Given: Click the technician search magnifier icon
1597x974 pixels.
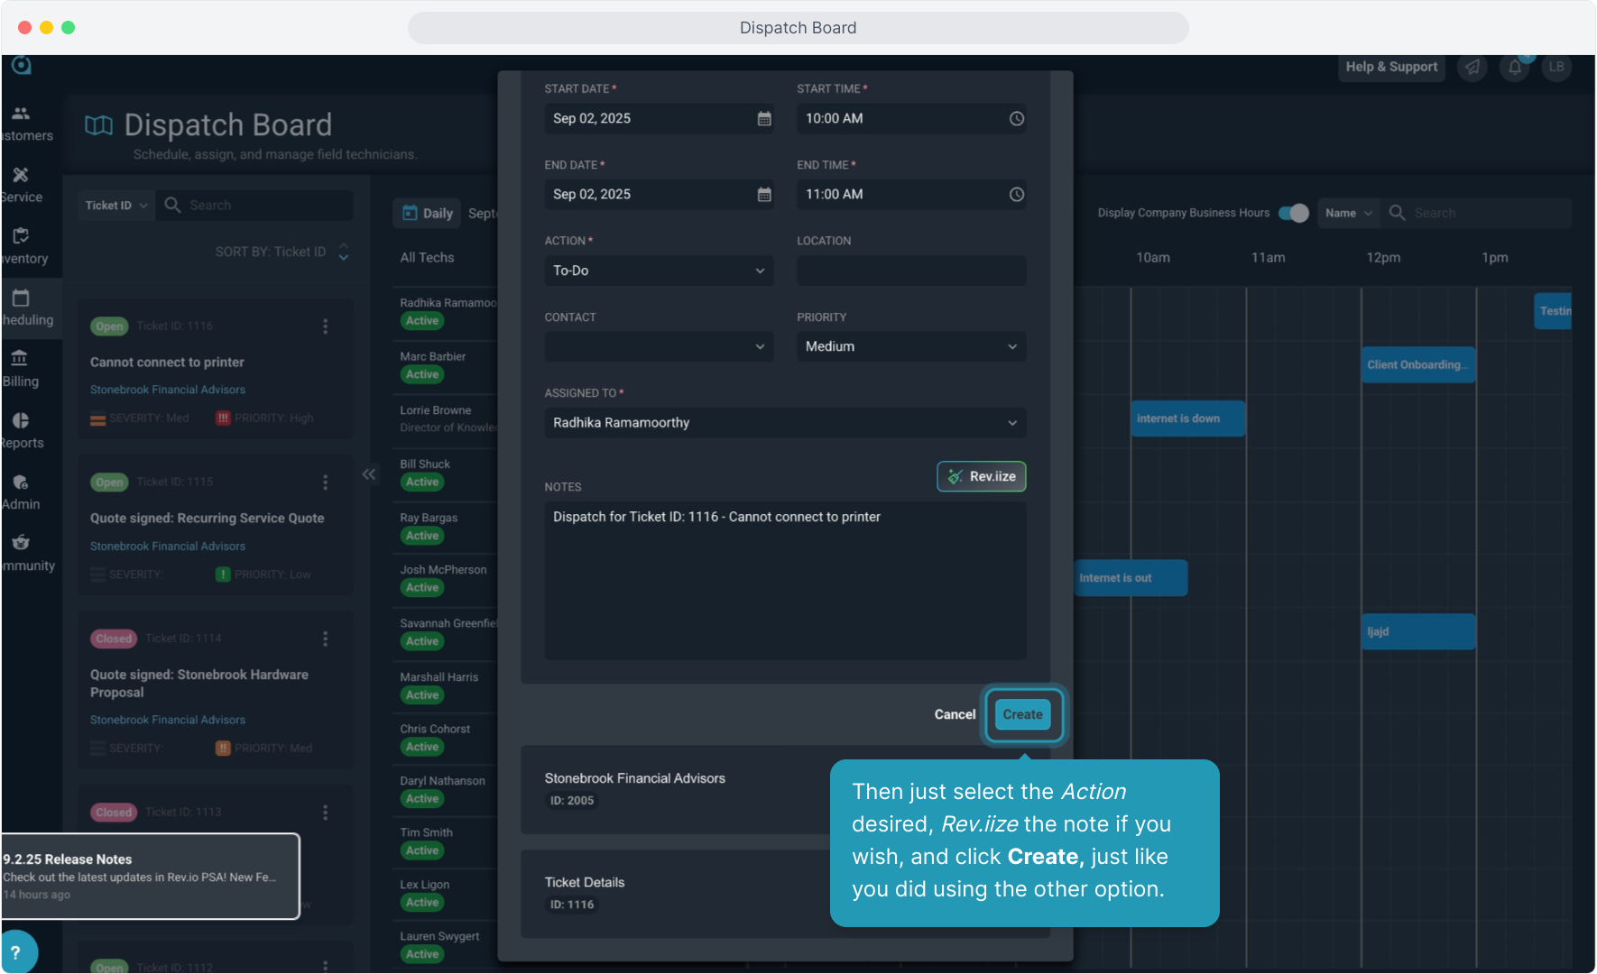Looking at the screenshot, I should (x=1398, y=213).
